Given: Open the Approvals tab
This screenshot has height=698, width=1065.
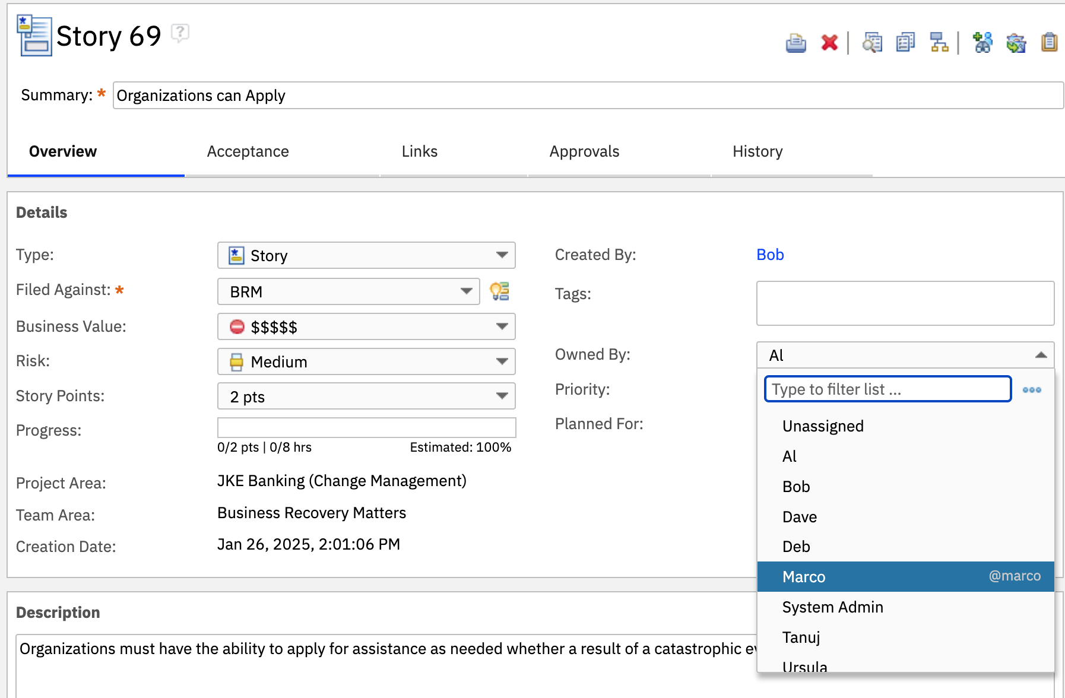Looking at the screenshot, I should coord(584,151).
